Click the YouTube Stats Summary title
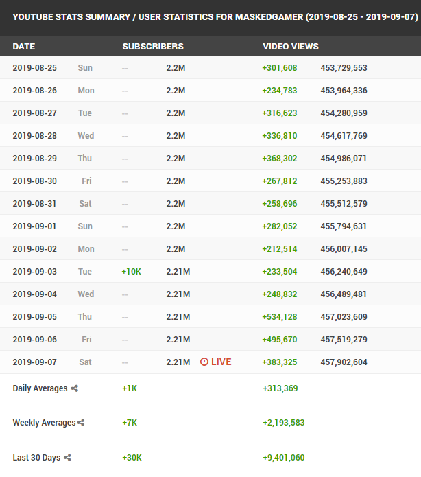Screen dimensions: 421x477 pyautogui.click(x=215, y=17)
